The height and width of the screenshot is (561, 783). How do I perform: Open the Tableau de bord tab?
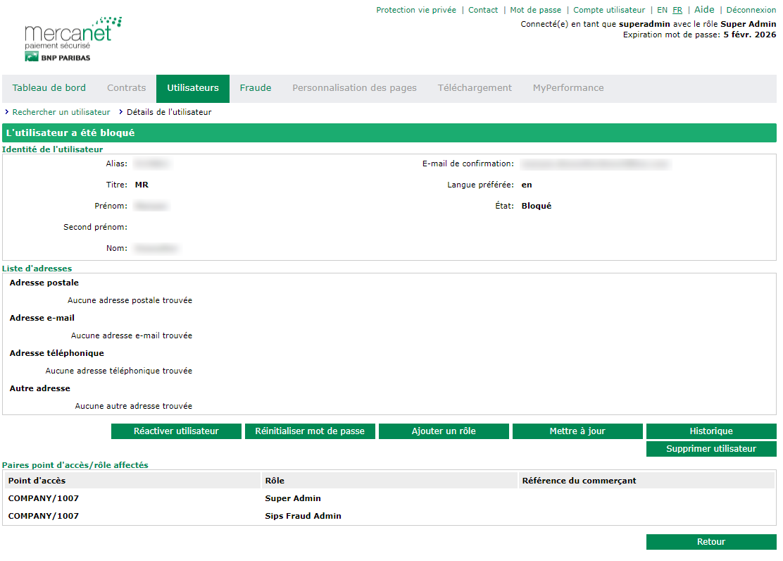pos(49,88)
